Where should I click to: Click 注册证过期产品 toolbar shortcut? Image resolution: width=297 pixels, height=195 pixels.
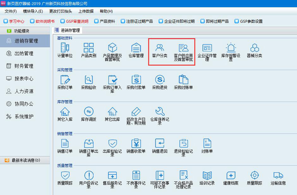136,21
